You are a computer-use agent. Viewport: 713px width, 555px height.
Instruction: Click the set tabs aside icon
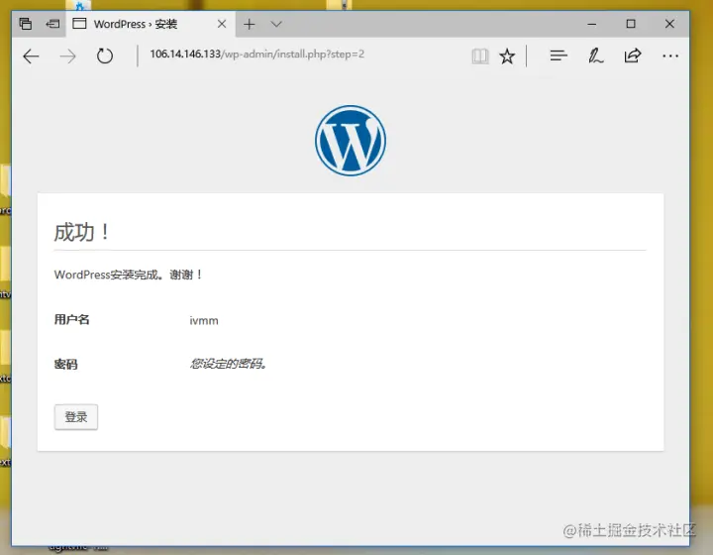pyautogui.click(x=52, y=24)
